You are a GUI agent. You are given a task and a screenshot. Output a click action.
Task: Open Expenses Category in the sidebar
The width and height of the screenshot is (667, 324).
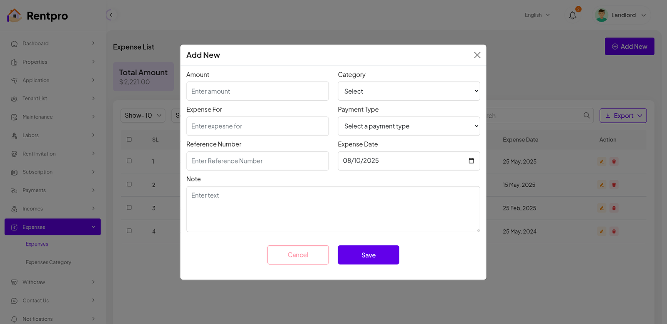coord(48,262)
